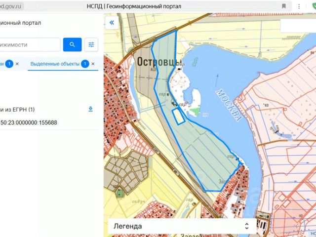Click the blue search magnifier button
The width and height of the screenshot is (316, 237).
tap(72, 44)
